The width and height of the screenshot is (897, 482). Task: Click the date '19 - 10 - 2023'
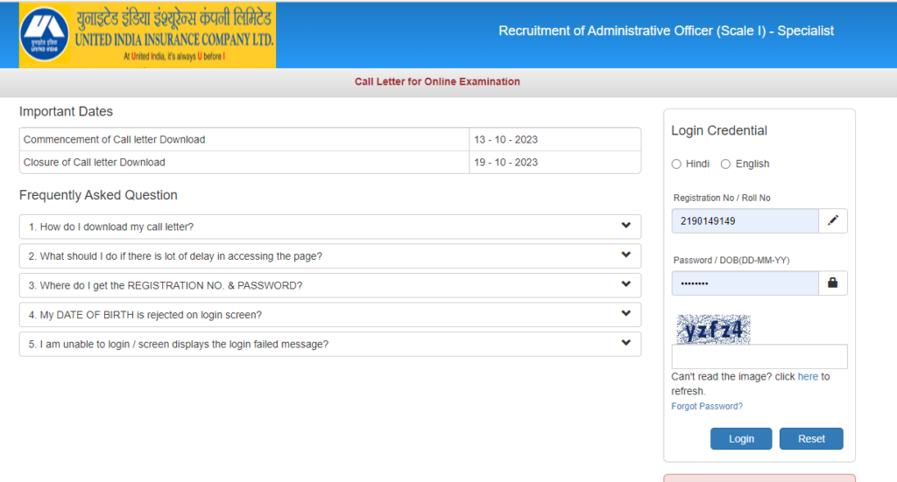(x=505, y=162)
